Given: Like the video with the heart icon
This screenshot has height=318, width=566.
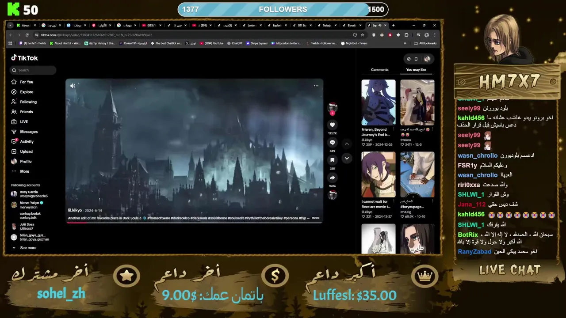Looking at the screenshot, I should point(333,125).
